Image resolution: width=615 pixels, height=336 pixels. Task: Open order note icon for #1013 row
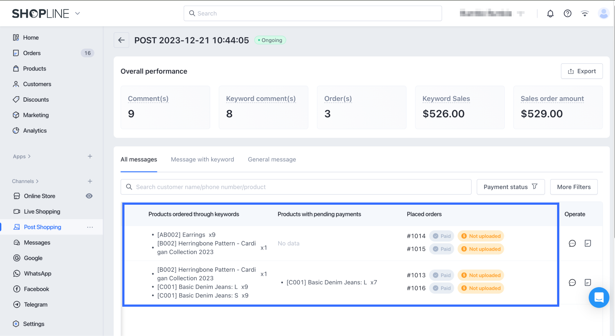coord(588,282)
